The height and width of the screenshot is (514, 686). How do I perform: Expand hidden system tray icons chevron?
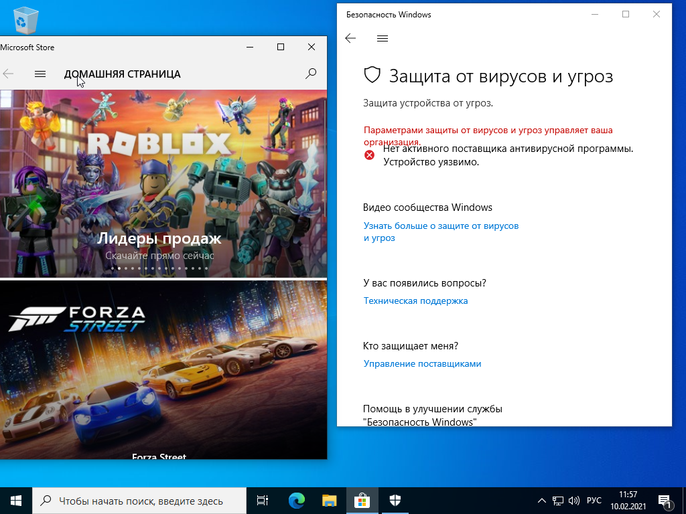coord(541,501)
